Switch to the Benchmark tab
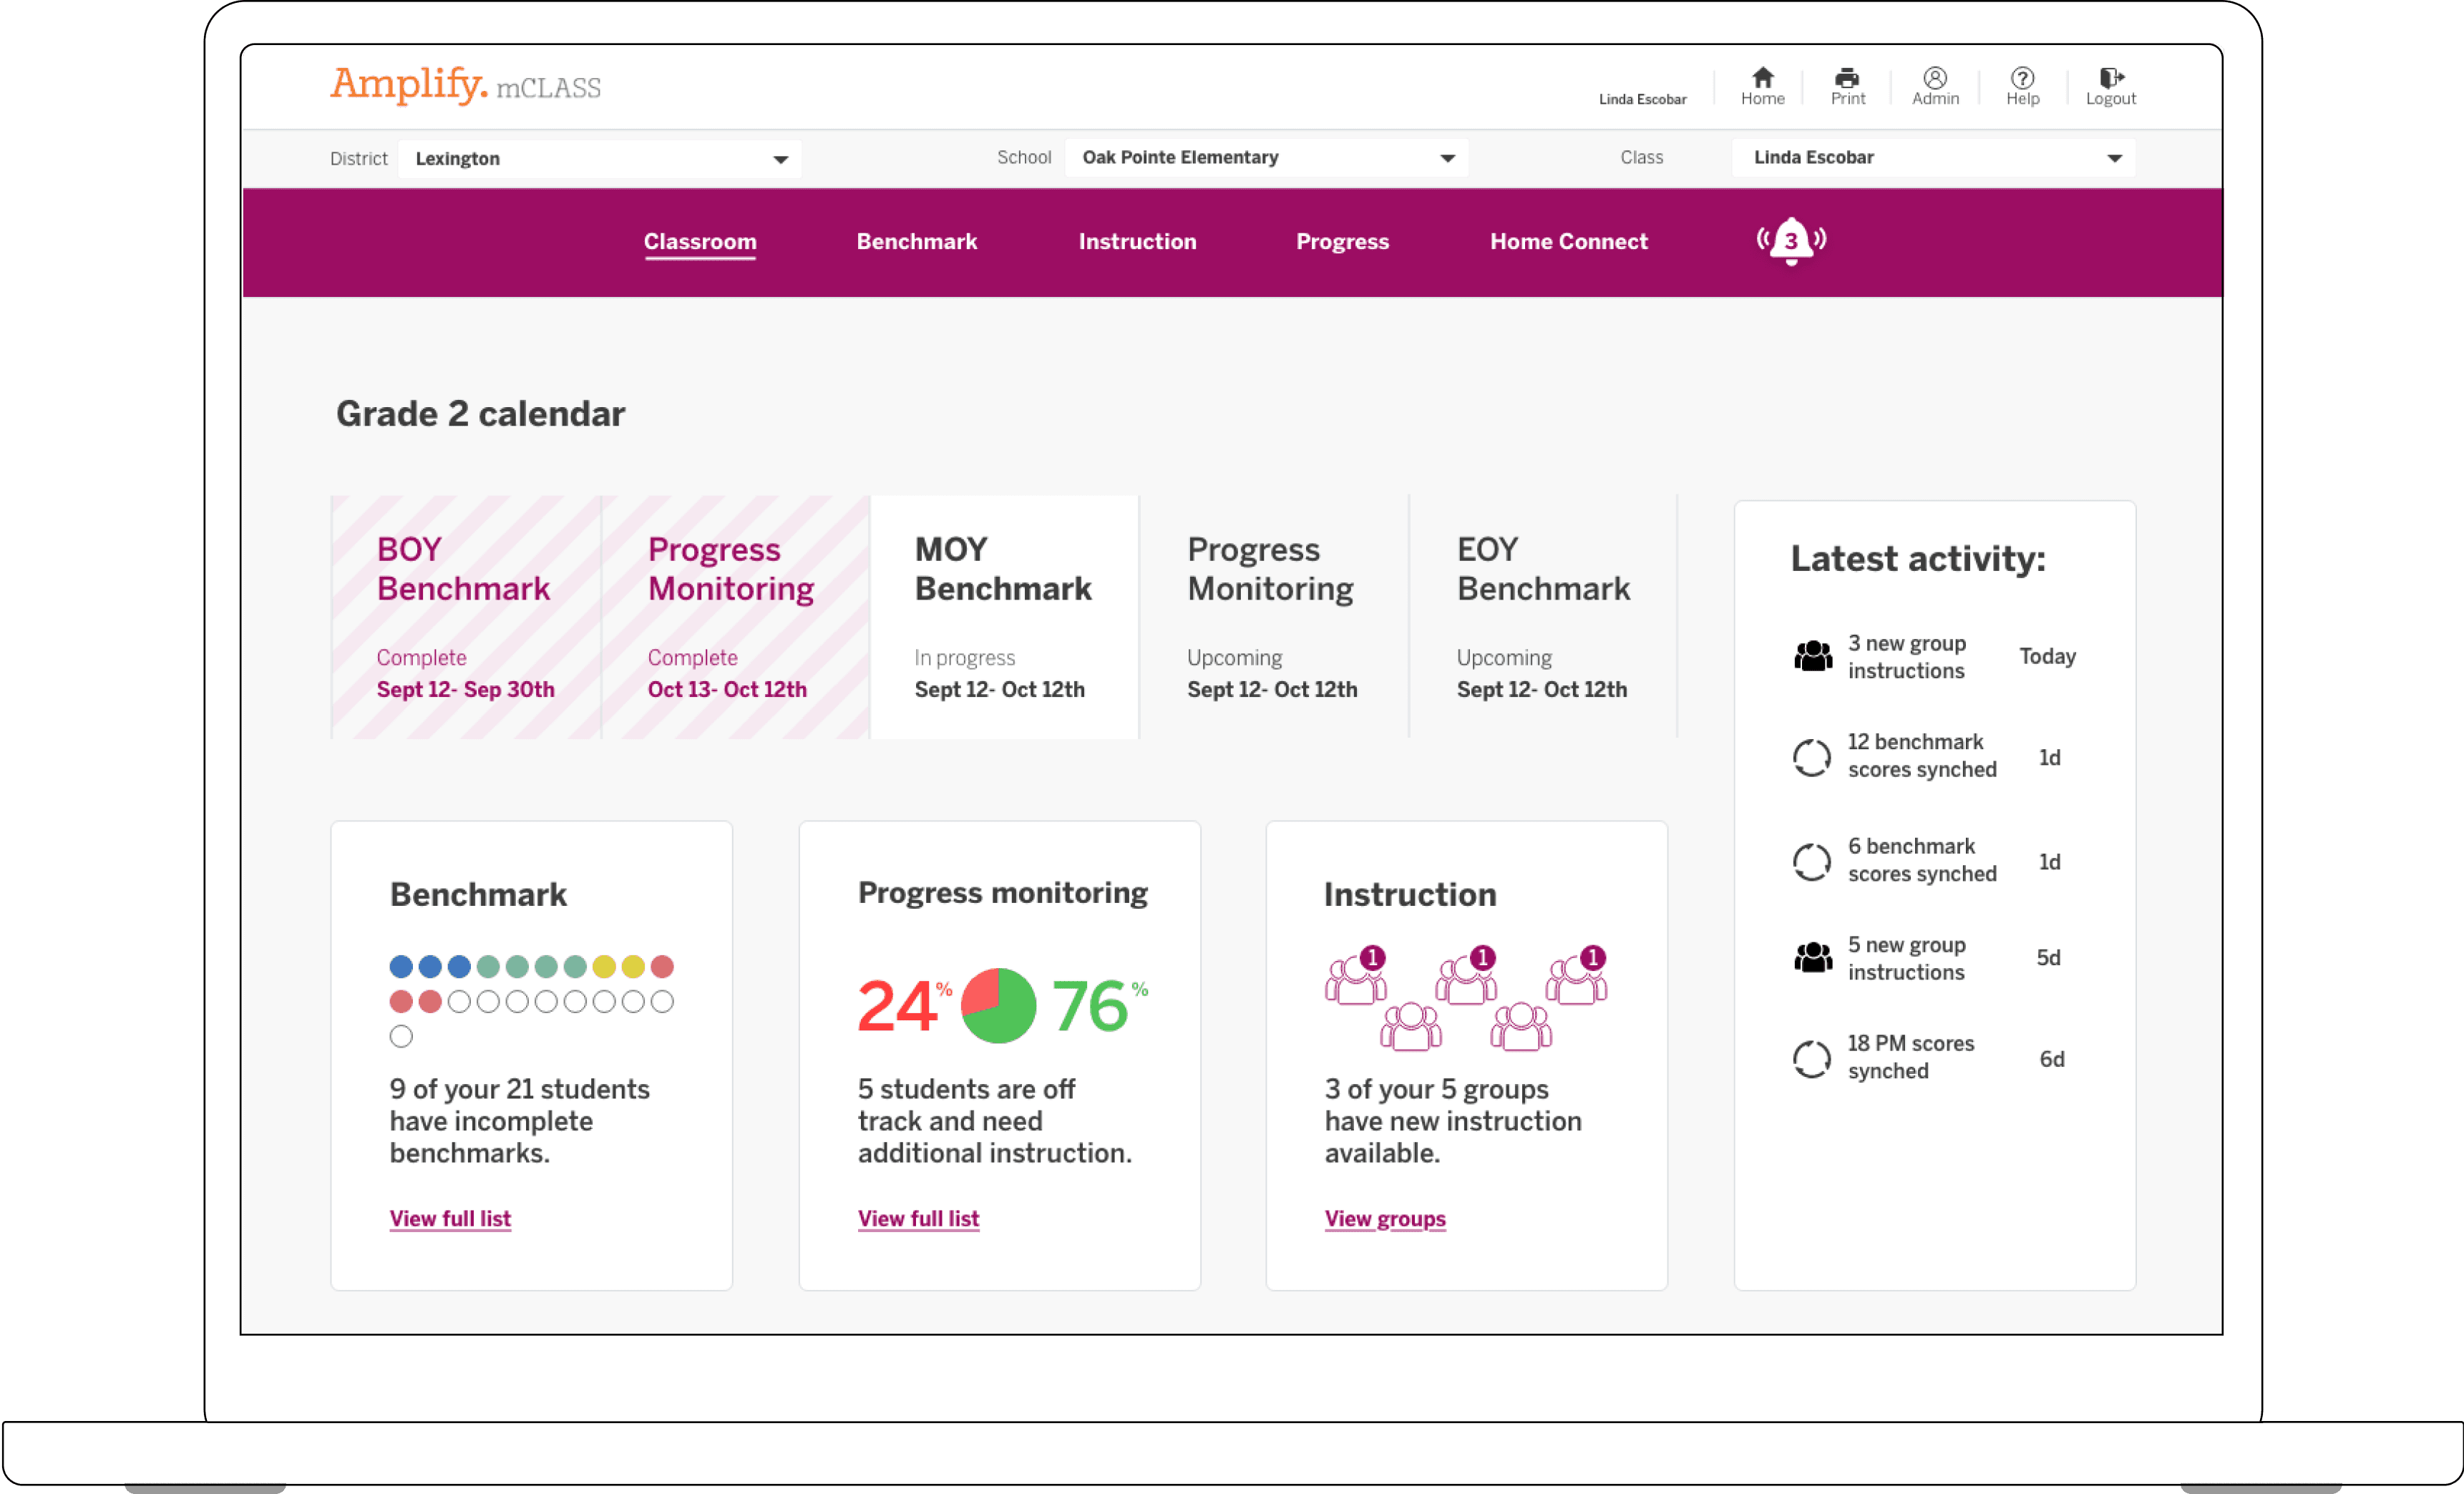The image size is (2464, 1494). (916, 241)
